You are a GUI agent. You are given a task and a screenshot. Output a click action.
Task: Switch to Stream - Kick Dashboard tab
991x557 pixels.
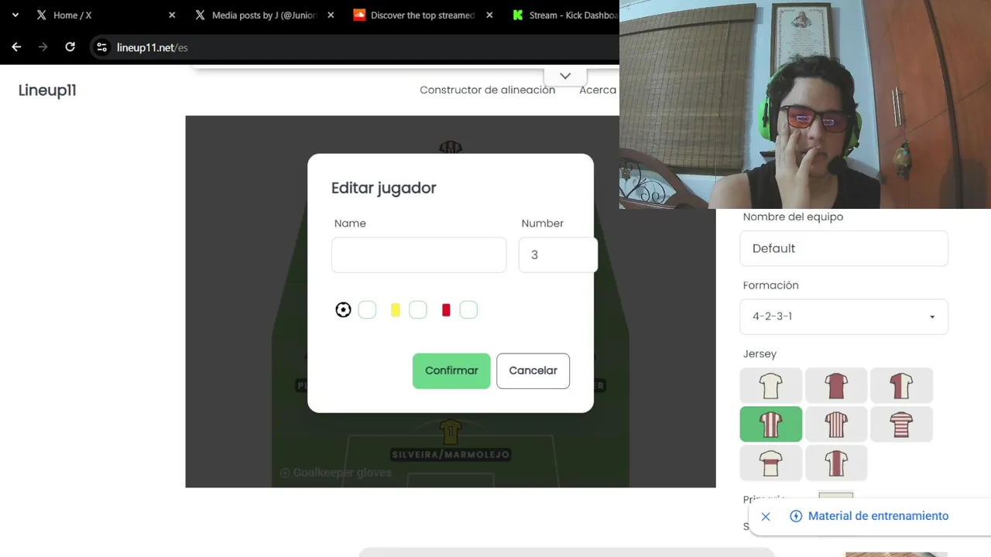tap(565, 15)
